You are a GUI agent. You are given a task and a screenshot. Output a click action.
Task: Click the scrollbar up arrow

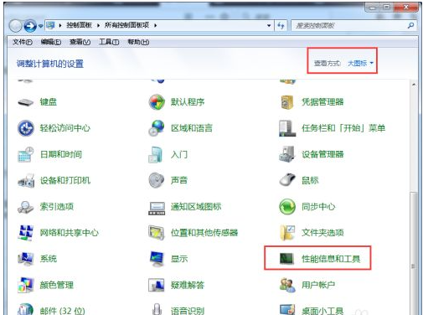click(x=414, y=85)
